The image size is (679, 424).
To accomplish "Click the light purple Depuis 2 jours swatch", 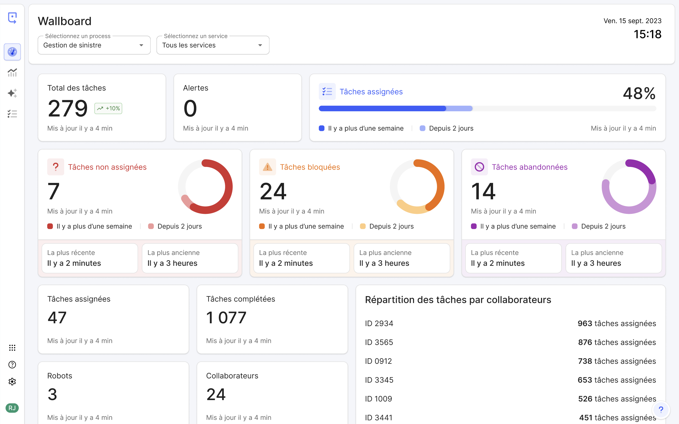I will click(x=574, y=226).
